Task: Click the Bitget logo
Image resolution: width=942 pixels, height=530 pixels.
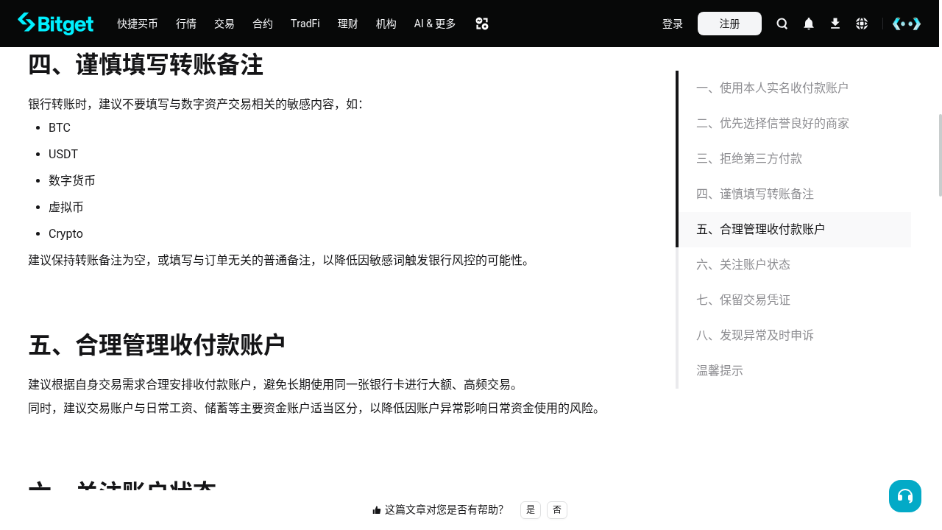Action: pos(55,24)
